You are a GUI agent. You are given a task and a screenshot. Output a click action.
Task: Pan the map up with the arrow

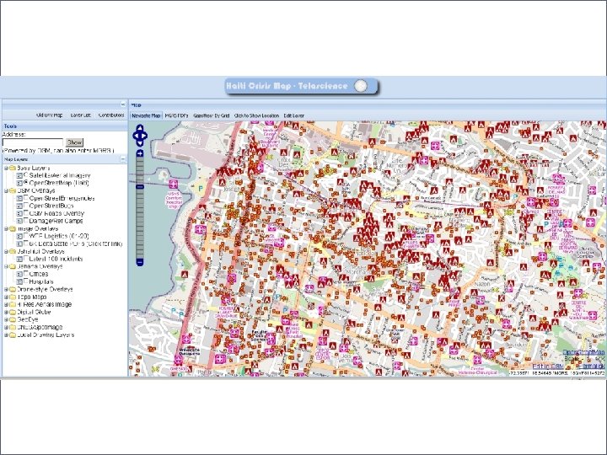140,128
